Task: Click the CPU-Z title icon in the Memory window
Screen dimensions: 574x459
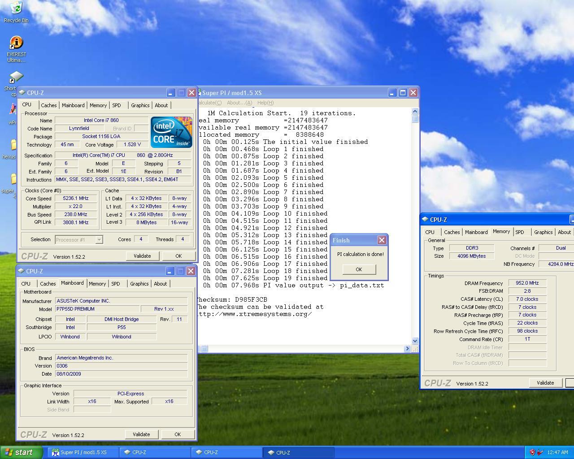Action: point(425,219)
